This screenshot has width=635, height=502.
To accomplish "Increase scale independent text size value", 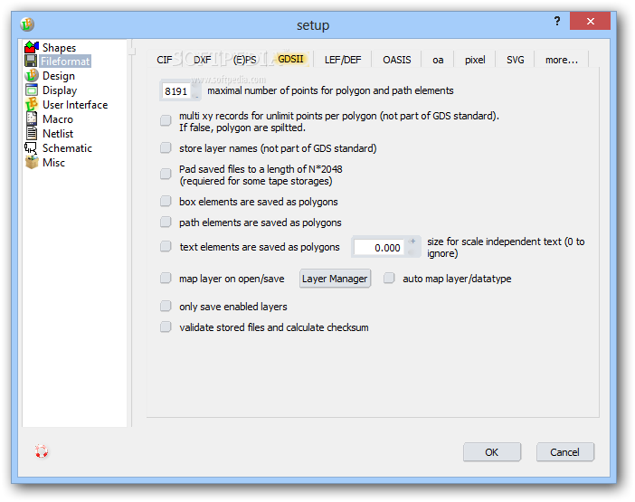I will pyautogui.click(x=412, y=242).
